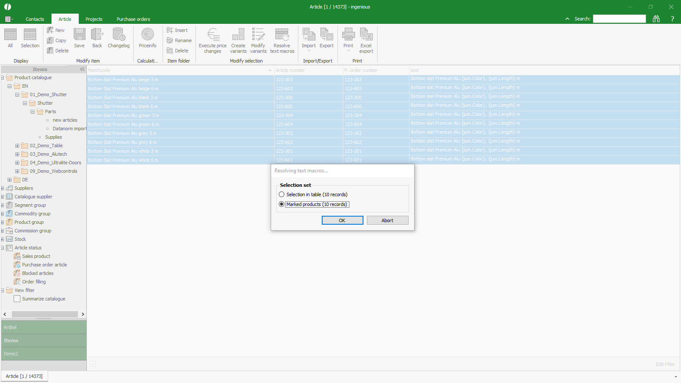681x383 pixels.
Task: Select 'Selection in table' radio option
Action: [282, 194]
